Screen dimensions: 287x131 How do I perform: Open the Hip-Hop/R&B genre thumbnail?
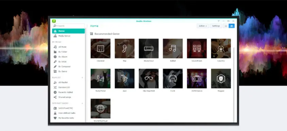click(149, 79)
